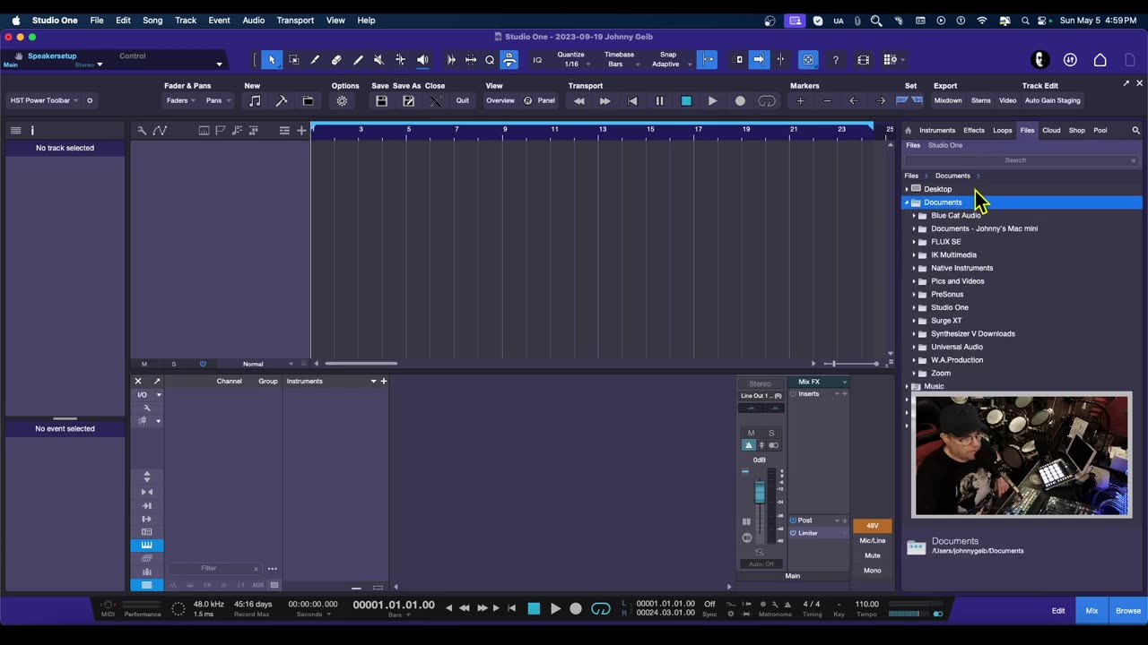Click the Overview button

(x=500, y=100)
